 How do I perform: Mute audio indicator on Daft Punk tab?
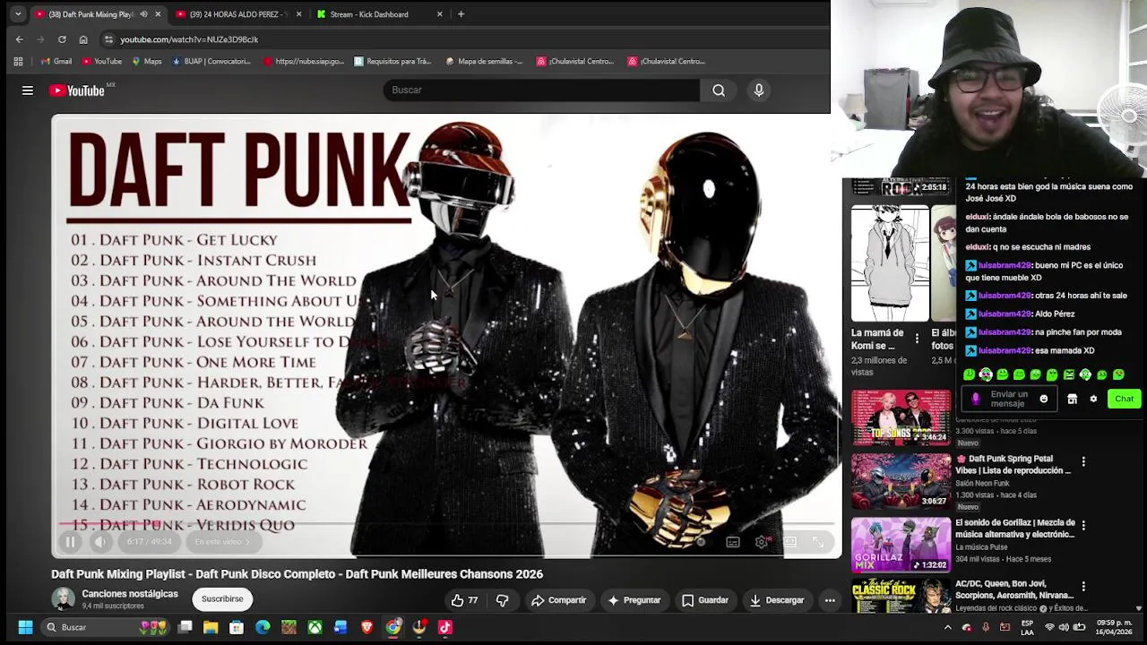143,14
